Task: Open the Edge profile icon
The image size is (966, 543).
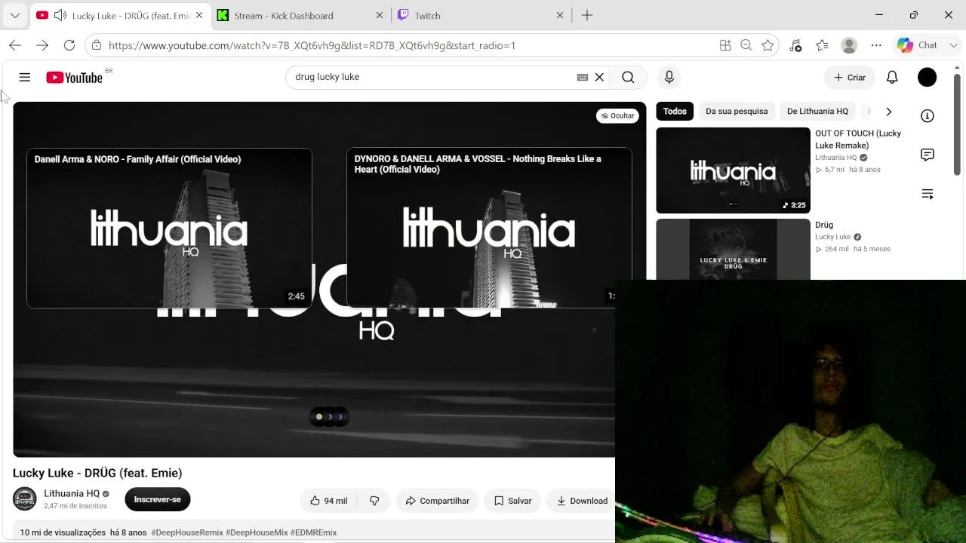Action: (x=849, y=45)
